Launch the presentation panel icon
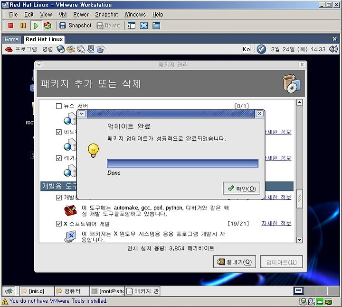The height and width of the screenshot is (307, 342). (x=91, y=49)
